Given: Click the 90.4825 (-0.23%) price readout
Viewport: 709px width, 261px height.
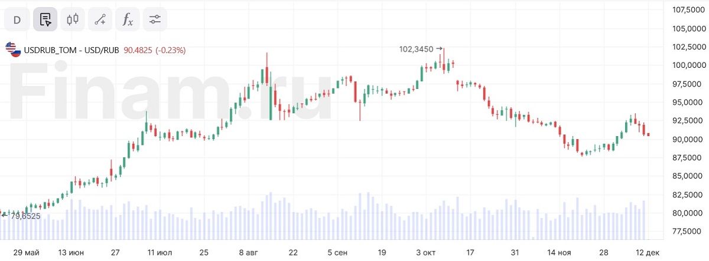Looking at the screenshot, I should point(154,51).
